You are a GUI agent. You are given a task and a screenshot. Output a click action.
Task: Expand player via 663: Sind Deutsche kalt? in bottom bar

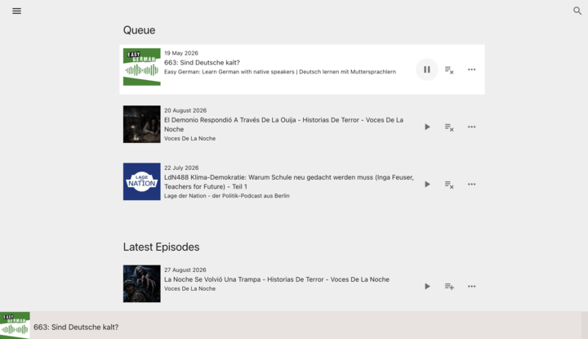point(76,327)
